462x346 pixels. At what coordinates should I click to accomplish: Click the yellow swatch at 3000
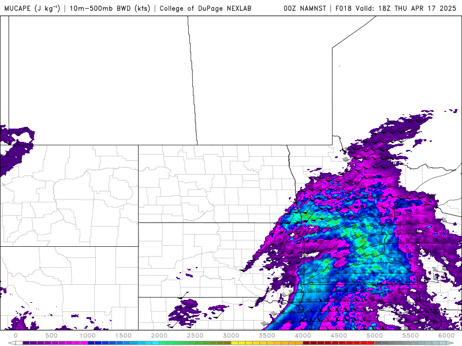point(234,343)
